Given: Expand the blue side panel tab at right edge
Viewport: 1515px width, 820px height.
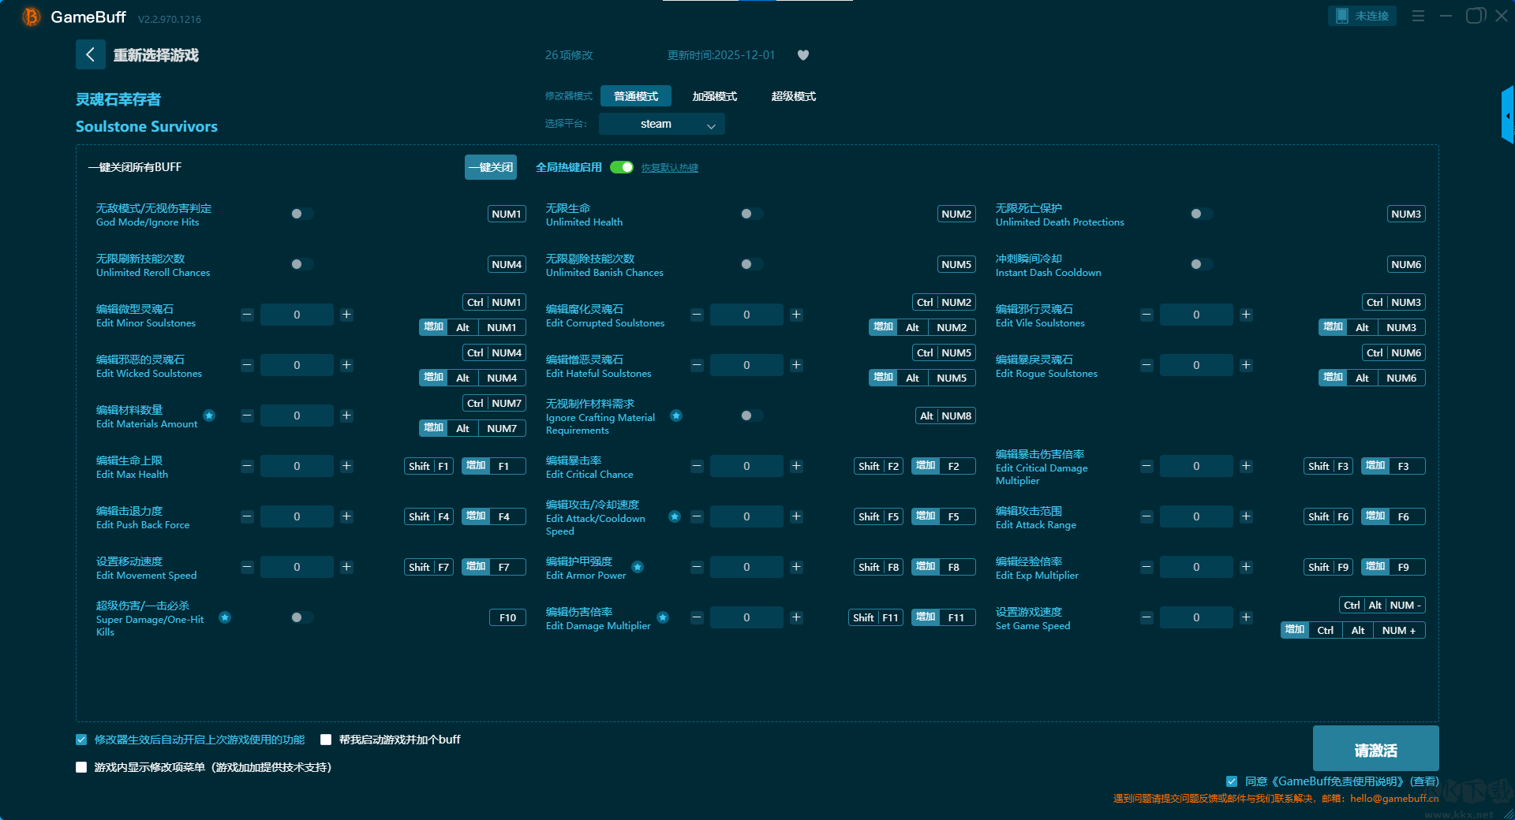Looking at the screenshot, I should tap(1508, 115).
